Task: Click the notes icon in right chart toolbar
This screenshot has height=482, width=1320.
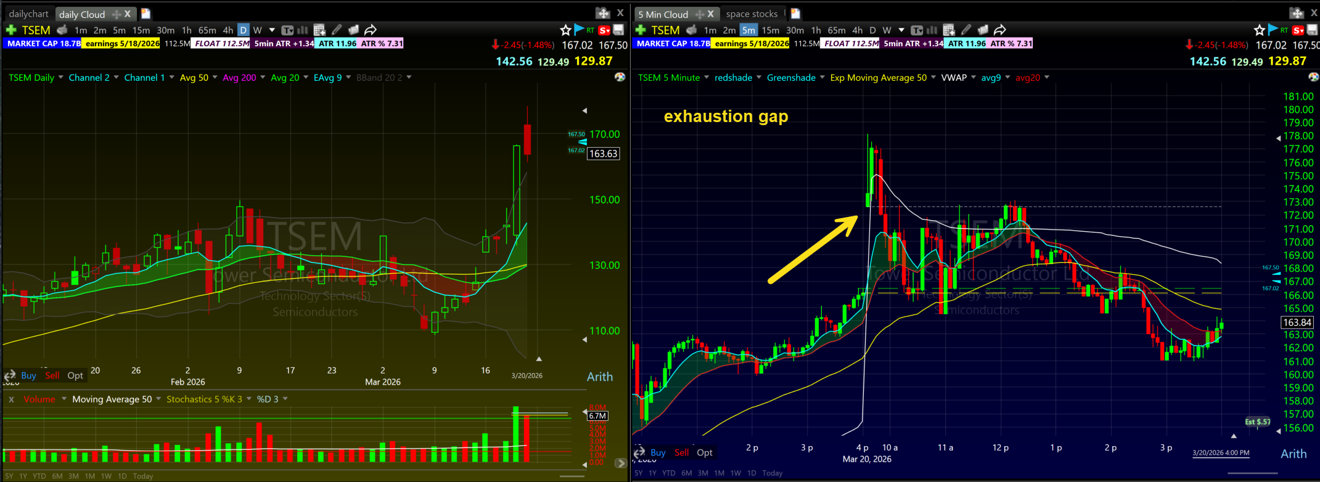Action: click(x=983, y=30)
